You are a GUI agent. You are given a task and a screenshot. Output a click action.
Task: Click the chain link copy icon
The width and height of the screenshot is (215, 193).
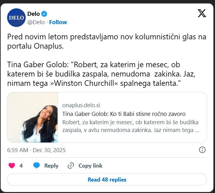click(71, 166)
